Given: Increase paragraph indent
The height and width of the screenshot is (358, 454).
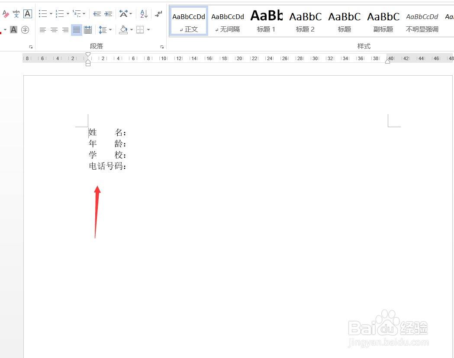Looking at the screenshot, I should (x=108, y=13).
